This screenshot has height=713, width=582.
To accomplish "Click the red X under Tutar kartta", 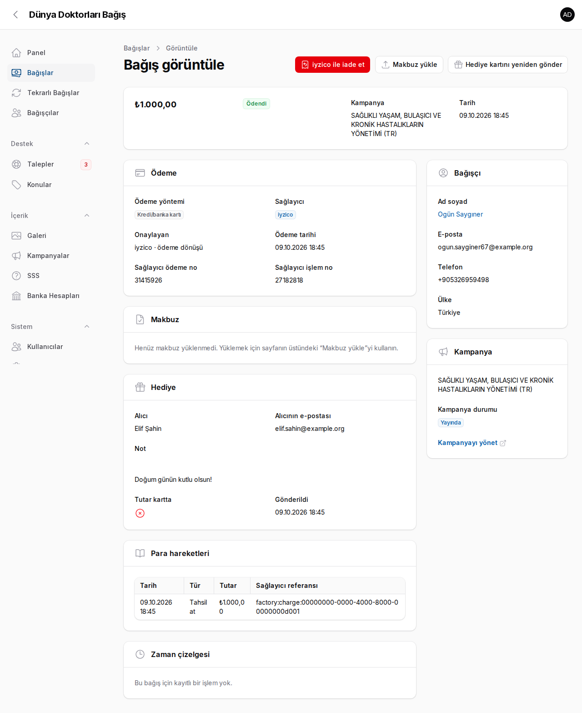I will (x=140, y=513).
